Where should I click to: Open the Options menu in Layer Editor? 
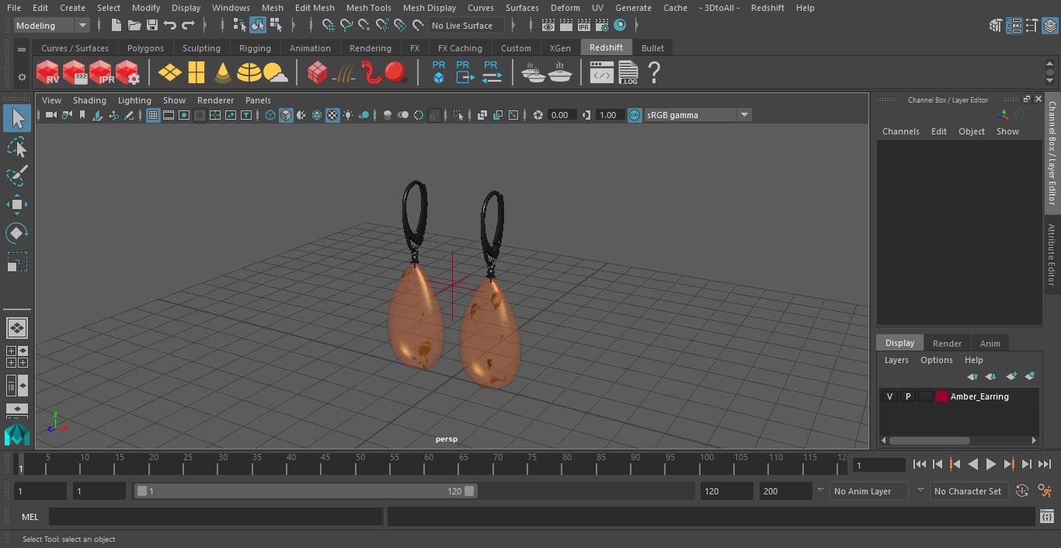[937, 361]
